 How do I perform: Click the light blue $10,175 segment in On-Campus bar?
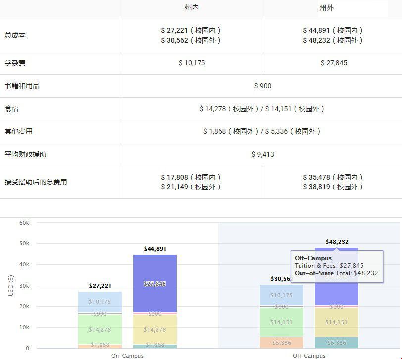(x=100, y=302)
